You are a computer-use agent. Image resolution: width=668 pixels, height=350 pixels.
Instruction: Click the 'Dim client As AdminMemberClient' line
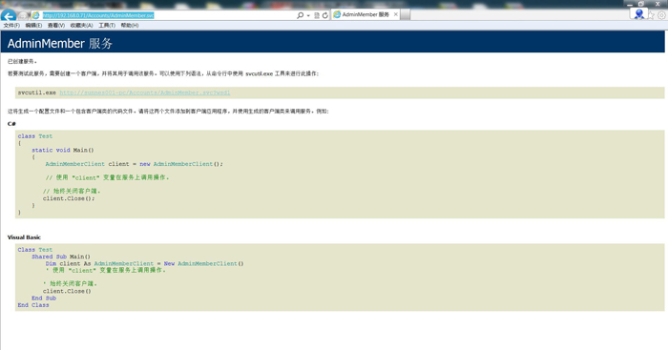[144, 263]
